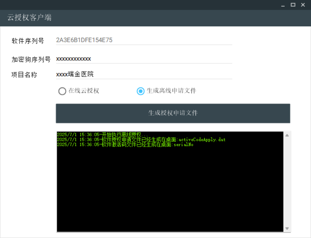Click the 生成授权申请文件 button
311x238 pixels.
[x=173, y=113]
